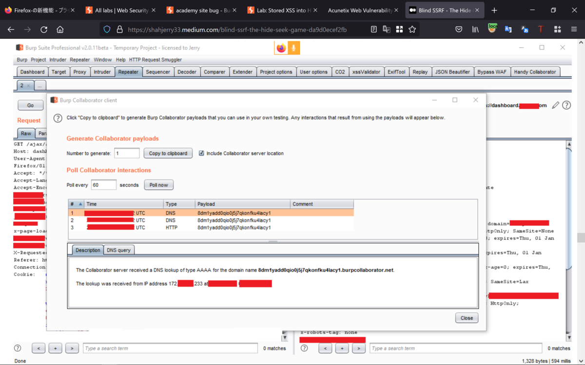This screenshot has width=585, height=365.
Task: Click the request 'Type a search term' field
Action: [x=170, y=348]
